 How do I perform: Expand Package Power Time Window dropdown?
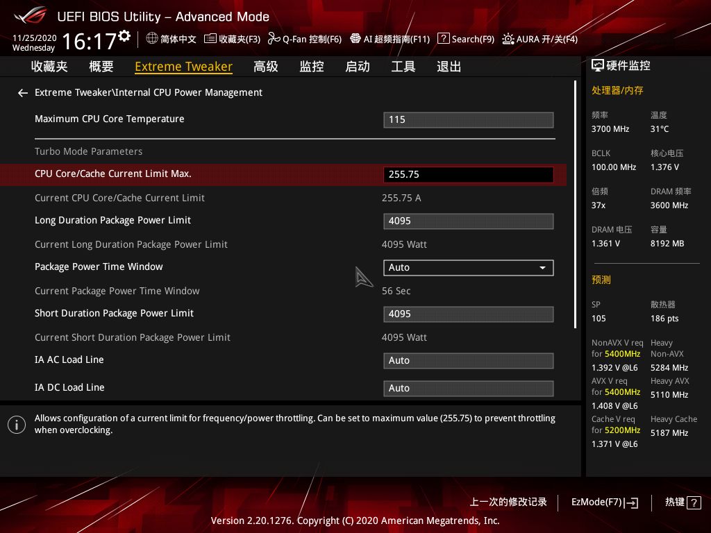[x=469, y=267]
